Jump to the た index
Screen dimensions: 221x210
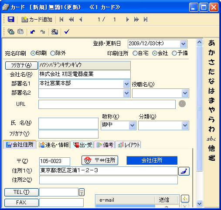pos(211,71)
